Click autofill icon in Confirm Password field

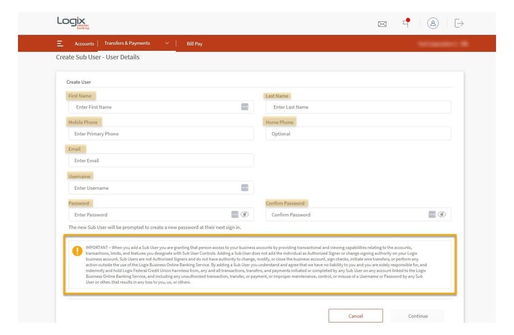coord(432,214)
